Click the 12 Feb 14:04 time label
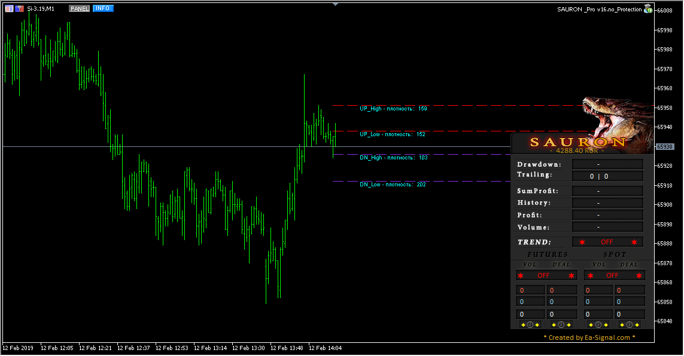The width and height of the screenshot is (684, 356). click(325, 348)
